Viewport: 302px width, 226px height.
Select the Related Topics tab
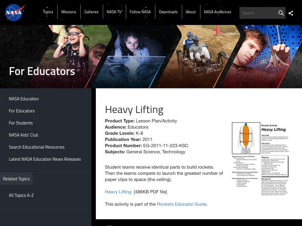(16, 179)
